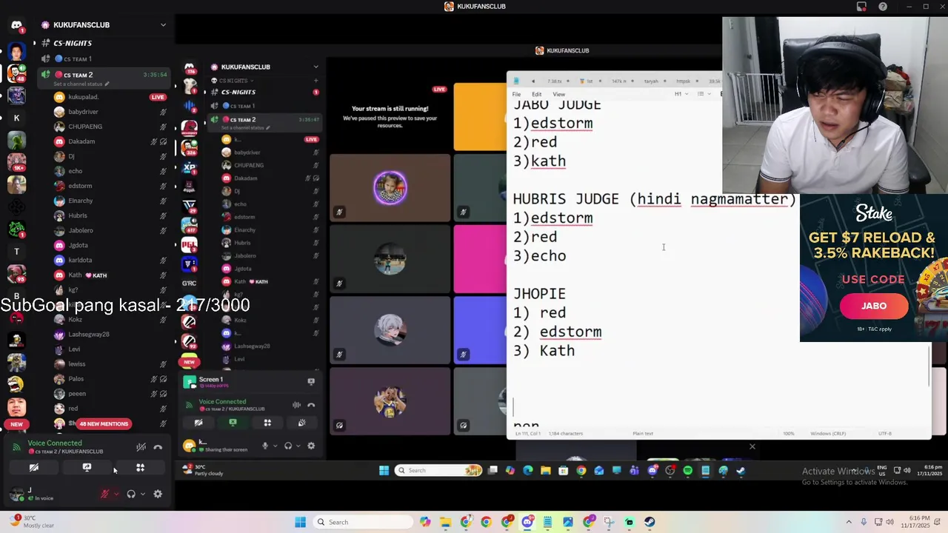
Task: Open Spotify on the streamed taskbar
Action: pos(687,470)
